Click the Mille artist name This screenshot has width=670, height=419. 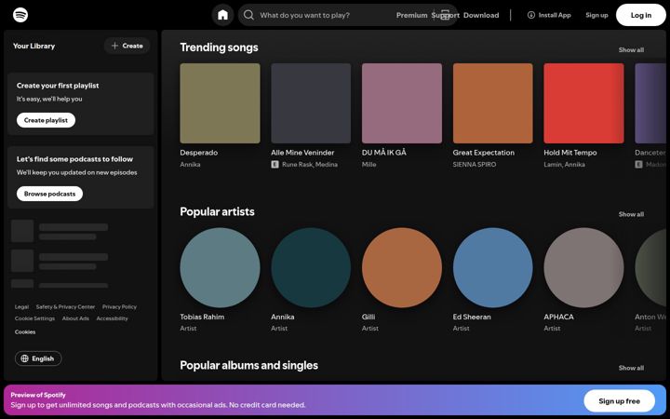coord(368,164)
